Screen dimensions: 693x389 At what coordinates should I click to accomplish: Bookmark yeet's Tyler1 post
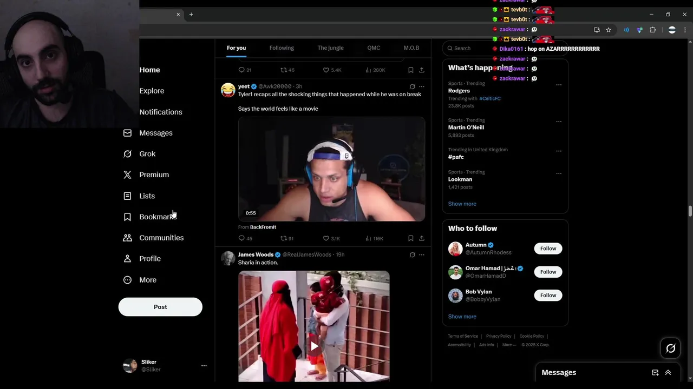click(x=411, y=238)
